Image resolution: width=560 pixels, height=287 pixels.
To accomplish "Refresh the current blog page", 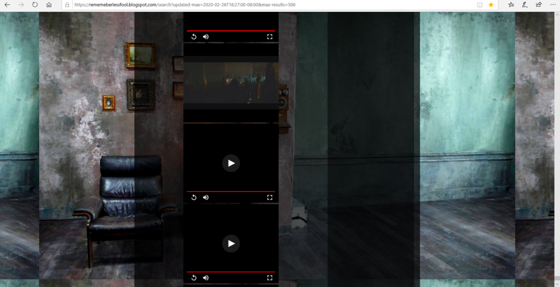I will coord(35,5).
